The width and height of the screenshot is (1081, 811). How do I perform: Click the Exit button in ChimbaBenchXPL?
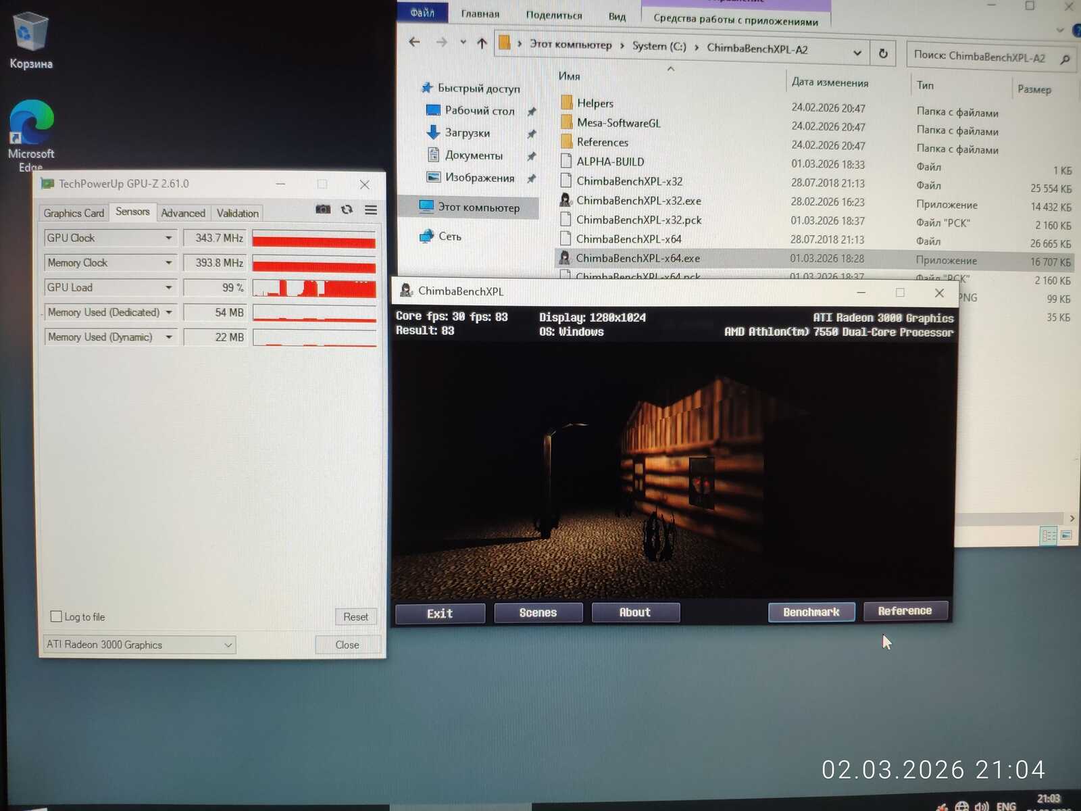(440, 613)
